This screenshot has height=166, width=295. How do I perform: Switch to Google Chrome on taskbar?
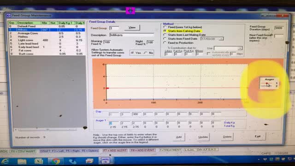coord(56,161)
